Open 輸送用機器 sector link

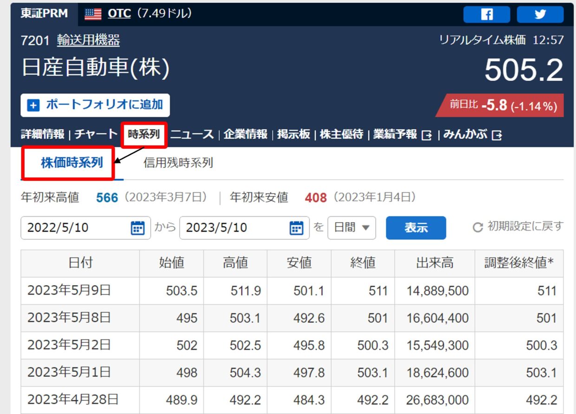88,40
